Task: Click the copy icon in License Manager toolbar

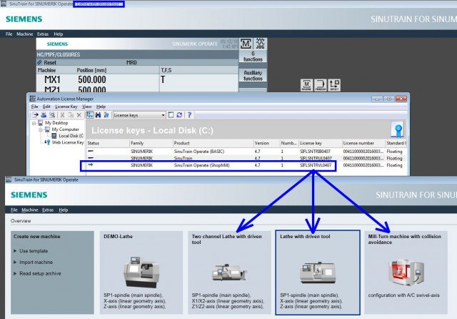Action: tap(71, 115)
